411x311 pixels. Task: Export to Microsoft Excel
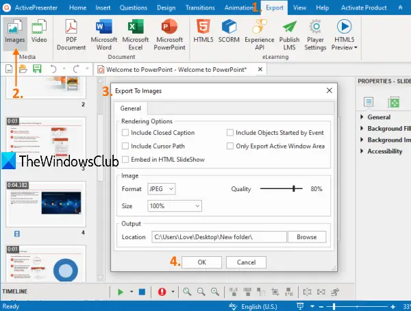coord(136,35)
